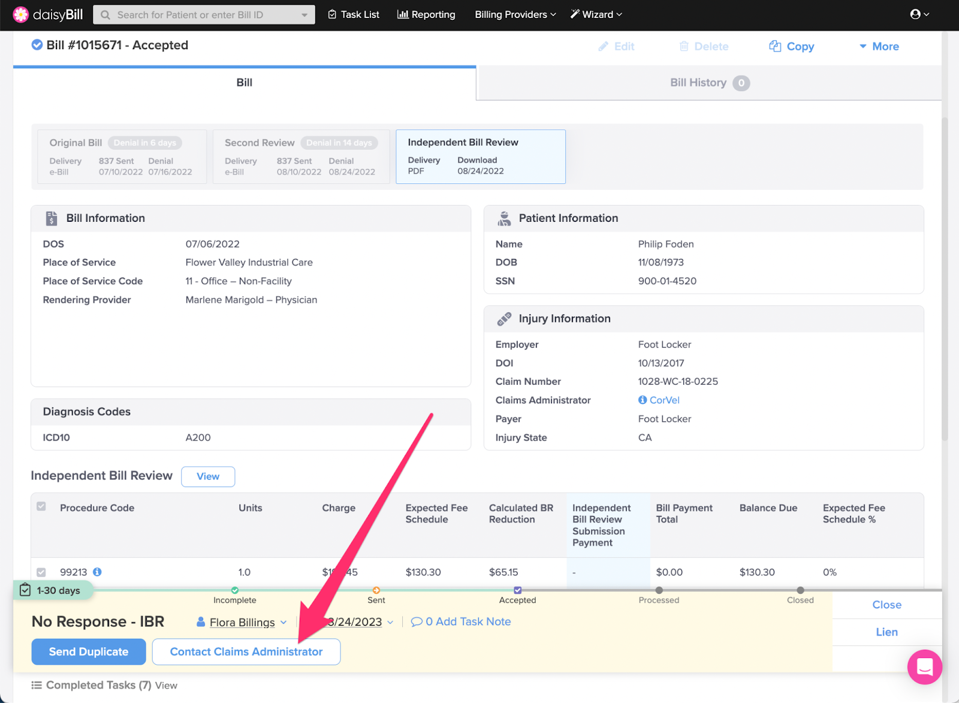
Task: Select the Second Review submission card
Action: 301,157
